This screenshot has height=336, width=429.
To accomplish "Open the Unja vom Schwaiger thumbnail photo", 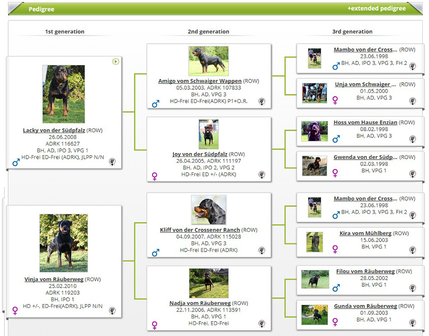I will tap(315, 93).
